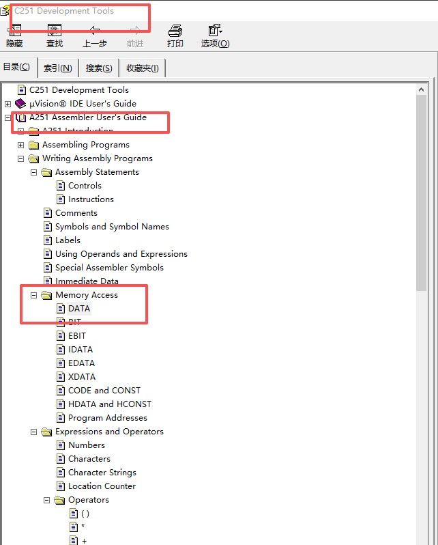Click the Print (打印) toolbar icon
Image resolution: width=438 pixels, height=545 pixels.
pos(175,31)
